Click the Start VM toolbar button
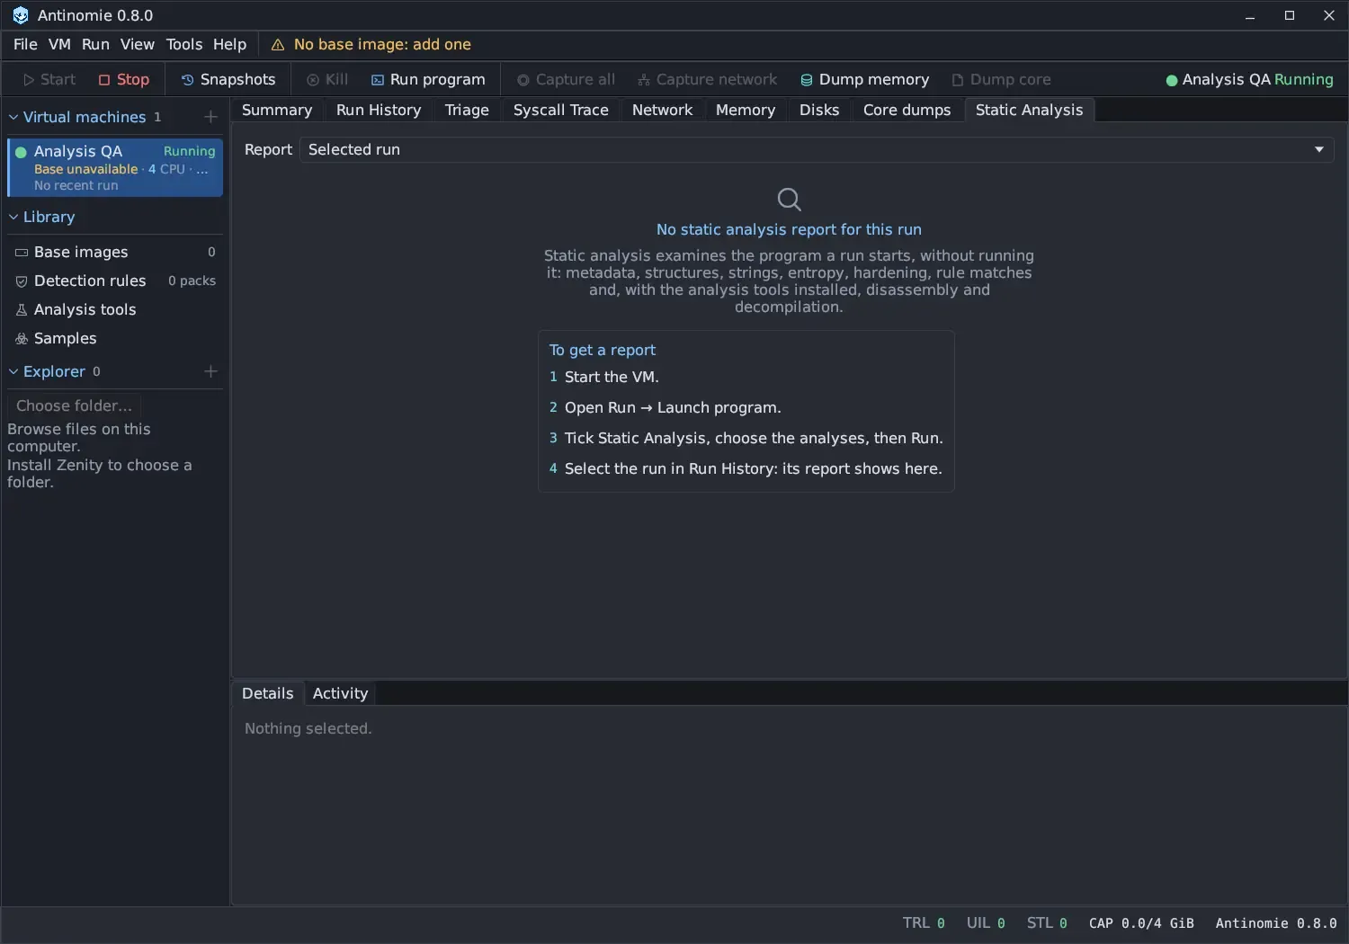Screen dimensions: 1349x944 pos(49,79)
